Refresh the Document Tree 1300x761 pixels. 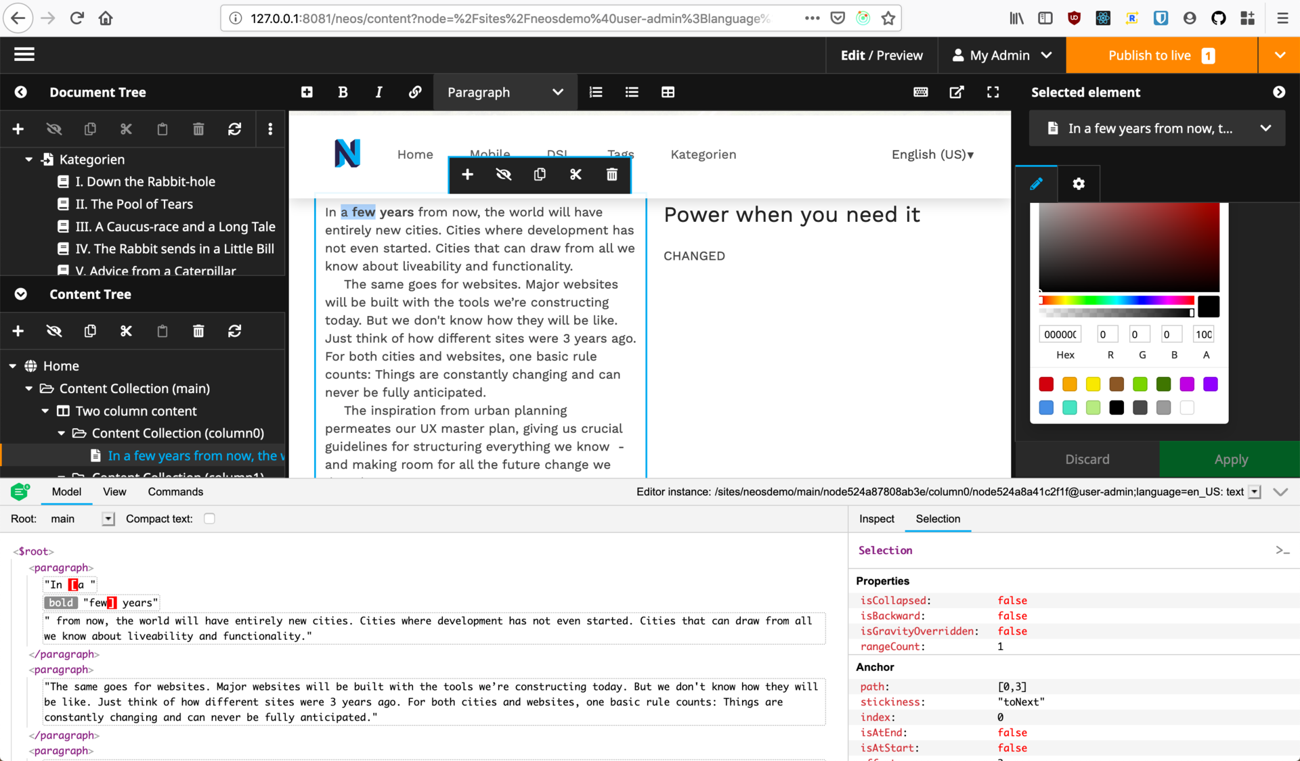tap(234, 129)
